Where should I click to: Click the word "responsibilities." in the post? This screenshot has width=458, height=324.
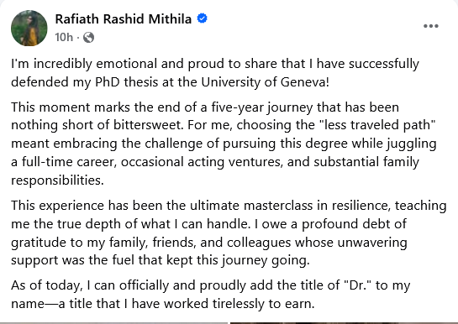tap(57, 180)
